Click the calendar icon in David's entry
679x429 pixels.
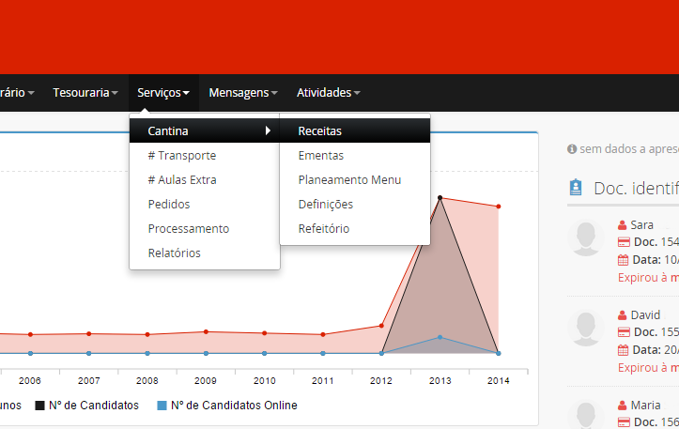pyautogui.click(x=623, y=350)
